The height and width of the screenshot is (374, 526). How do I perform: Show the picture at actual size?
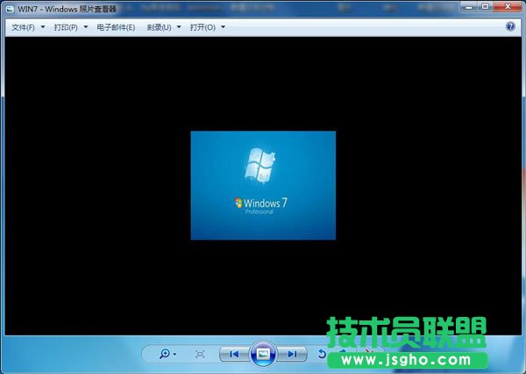(x=200, y=354)
